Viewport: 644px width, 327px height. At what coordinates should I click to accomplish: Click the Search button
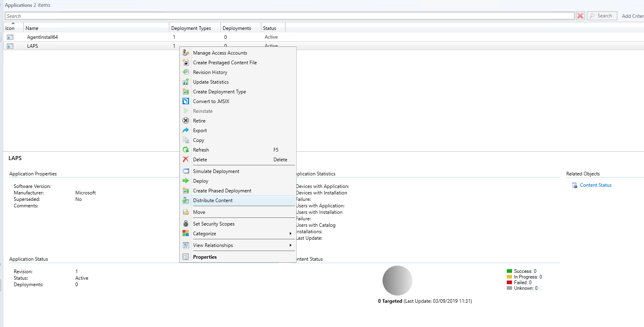pyautogui.click(x=601, y=16)
